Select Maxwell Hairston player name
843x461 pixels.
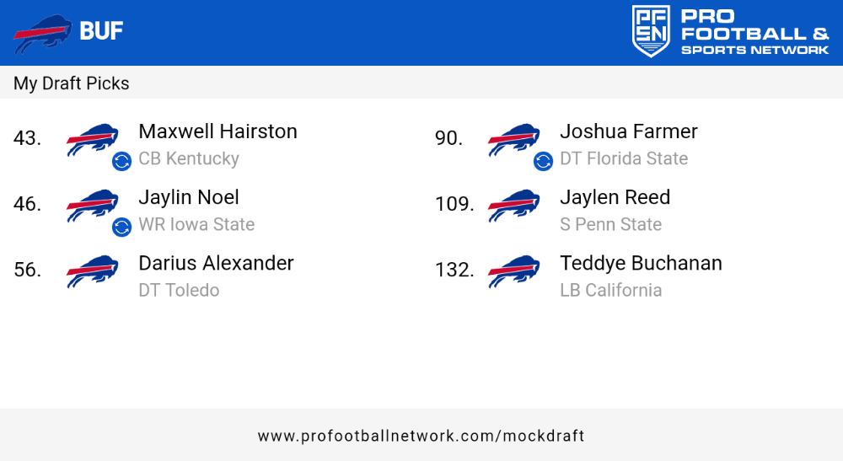click(x=217, y=131)
